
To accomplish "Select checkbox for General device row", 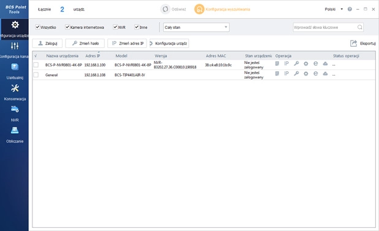I will (36, 75).
